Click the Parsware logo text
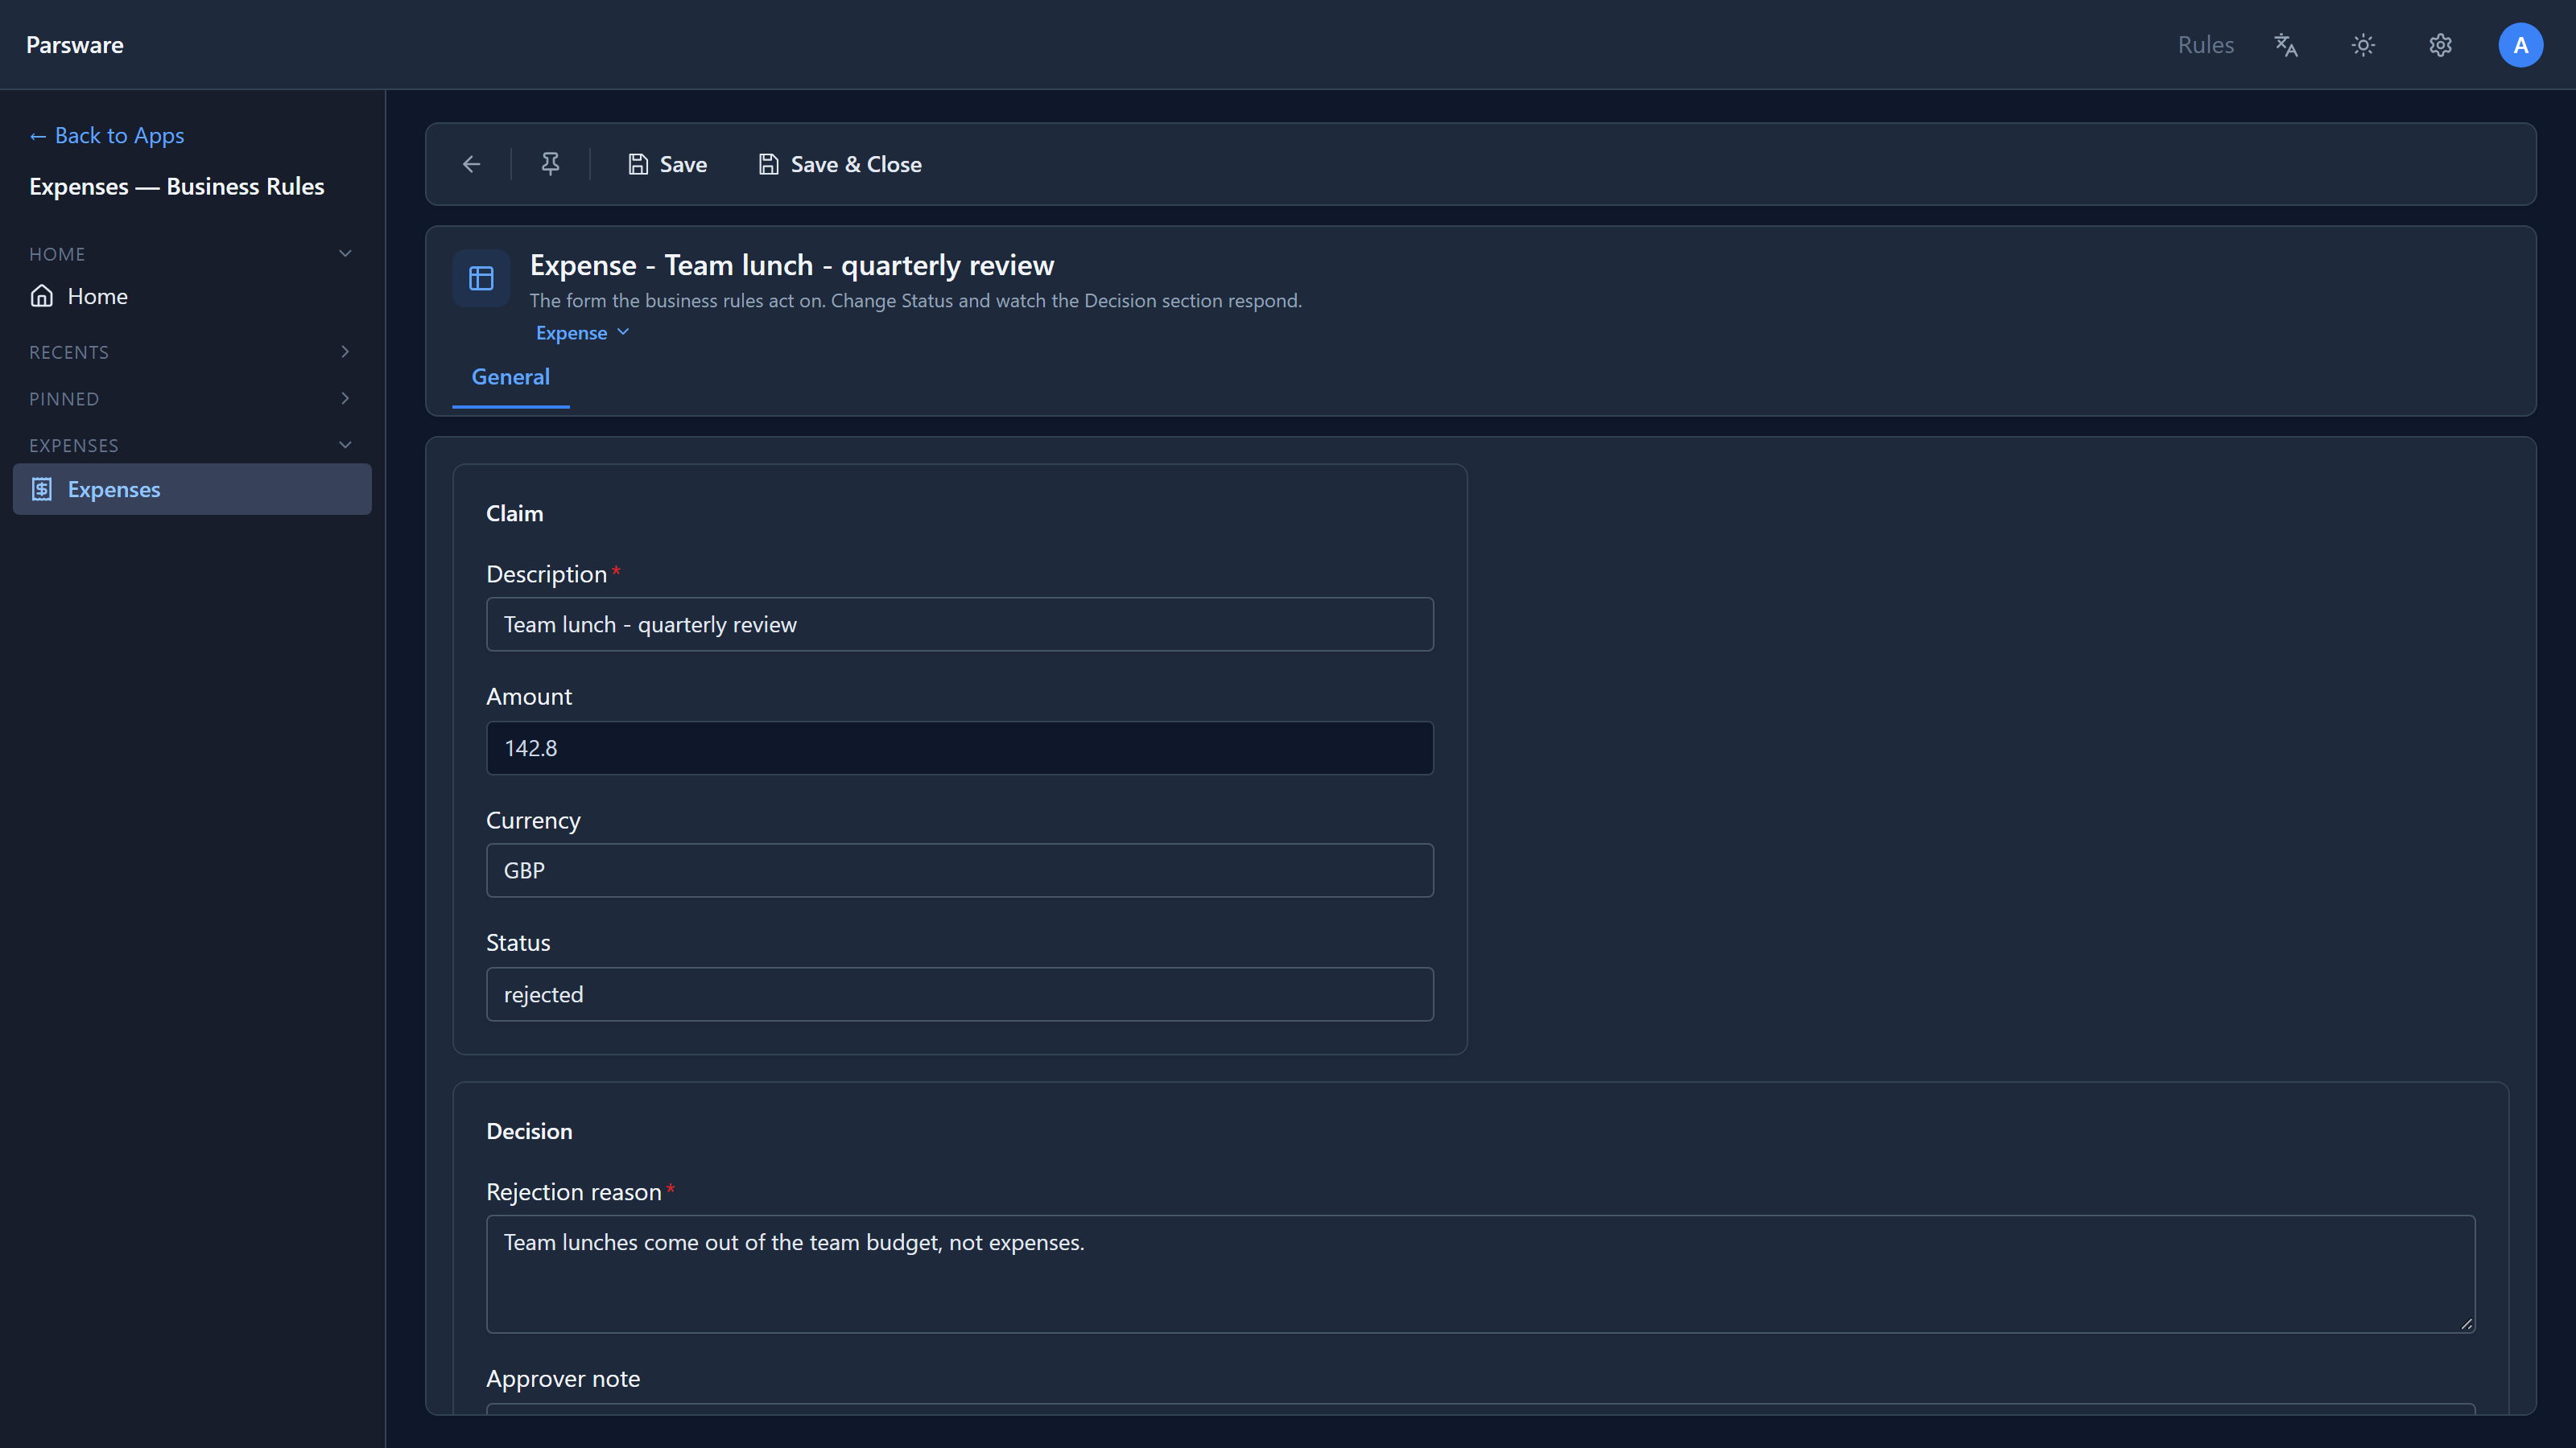This screenshot has height=1448, width=2576. [x=75, y=45]
